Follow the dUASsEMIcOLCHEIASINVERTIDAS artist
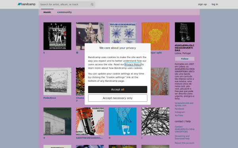This screenshot has width=238, height=148. tap(184, 59)
